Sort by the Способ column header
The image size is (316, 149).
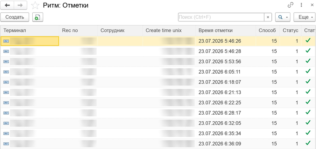268,31
